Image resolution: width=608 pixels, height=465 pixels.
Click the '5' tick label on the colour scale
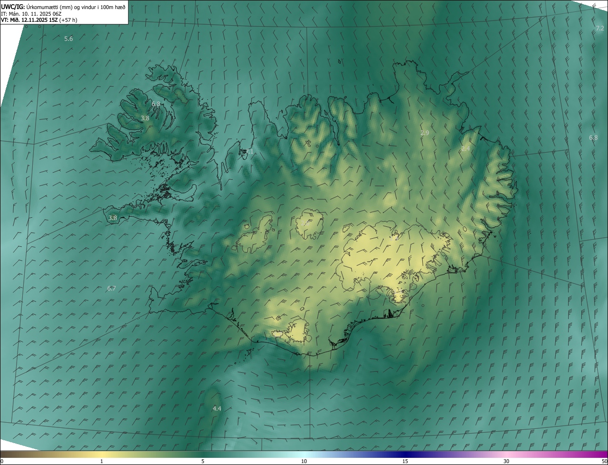203,462
